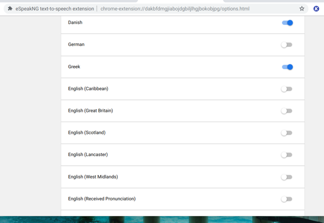Screen dimensions: 324x223
Task: Click the English (West Midlands) label
Action: 93,177
